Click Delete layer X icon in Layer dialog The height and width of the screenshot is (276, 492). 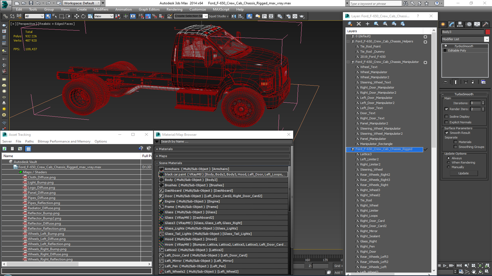tap(358, 24)
